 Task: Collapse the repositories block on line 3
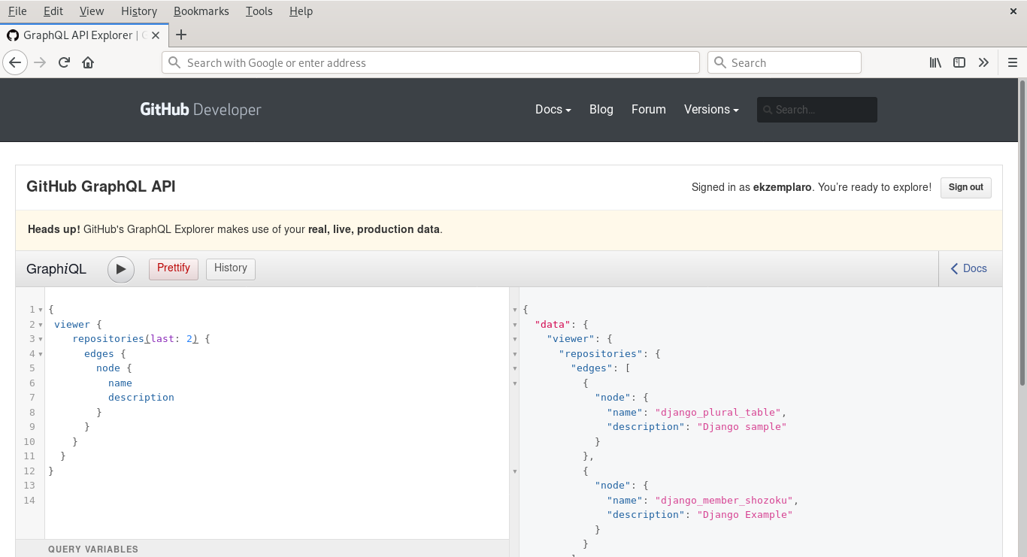click(x=40, y=339)
